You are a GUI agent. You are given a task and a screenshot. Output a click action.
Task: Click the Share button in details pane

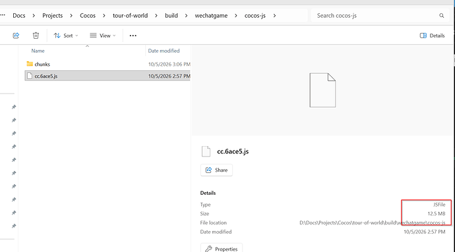coord(216,170)
